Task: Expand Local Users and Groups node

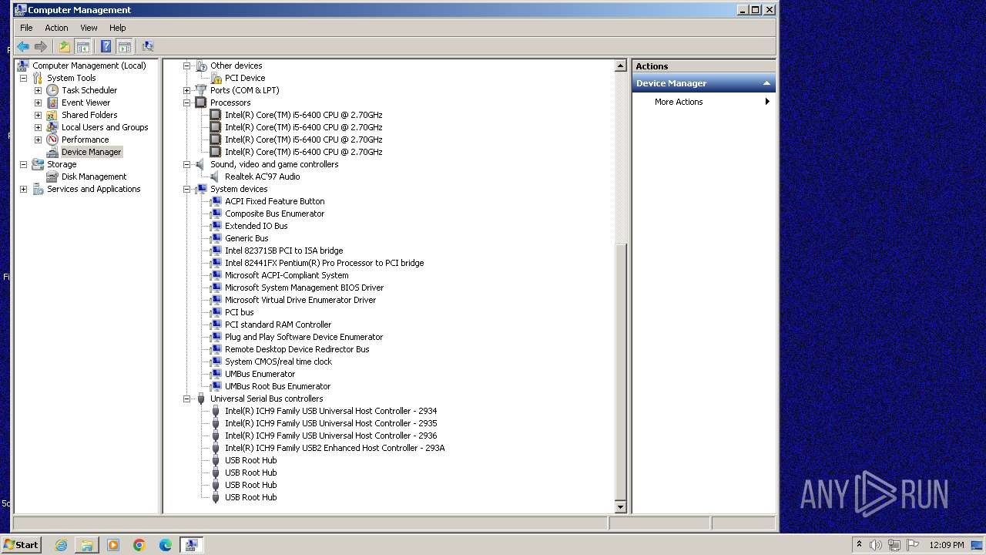Action: [38, 127]
